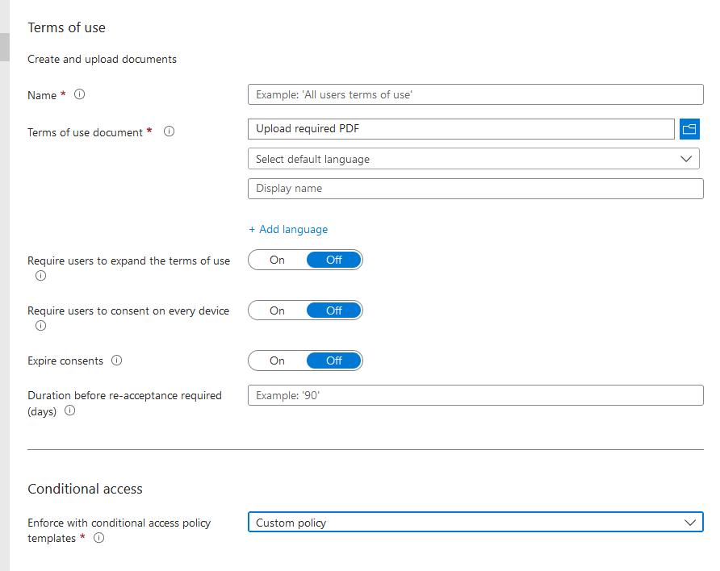Click the Display name input field
The width and height of the screenshot is (720, 571).
click(475, 189)
